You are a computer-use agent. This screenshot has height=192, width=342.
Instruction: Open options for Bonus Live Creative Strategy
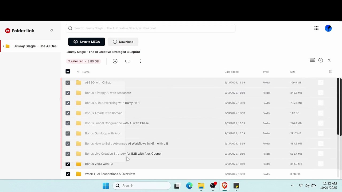321,154
